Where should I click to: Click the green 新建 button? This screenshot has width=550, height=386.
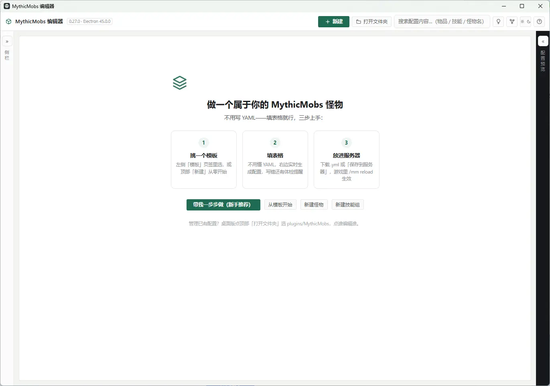pos(334,22)
